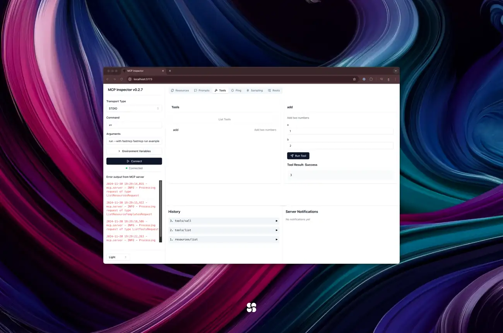The height and width of the screenshot is (333, 503).
Task: Click the ListToolsRequest log entry
Action: coord(132,225)
